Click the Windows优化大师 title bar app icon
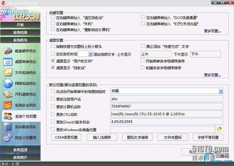Viewport: 234px width, 166px height. click(4, 3)
